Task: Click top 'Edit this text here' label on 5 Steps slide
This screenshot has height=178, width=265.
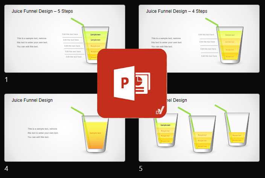Action: (x=70, y=34)
